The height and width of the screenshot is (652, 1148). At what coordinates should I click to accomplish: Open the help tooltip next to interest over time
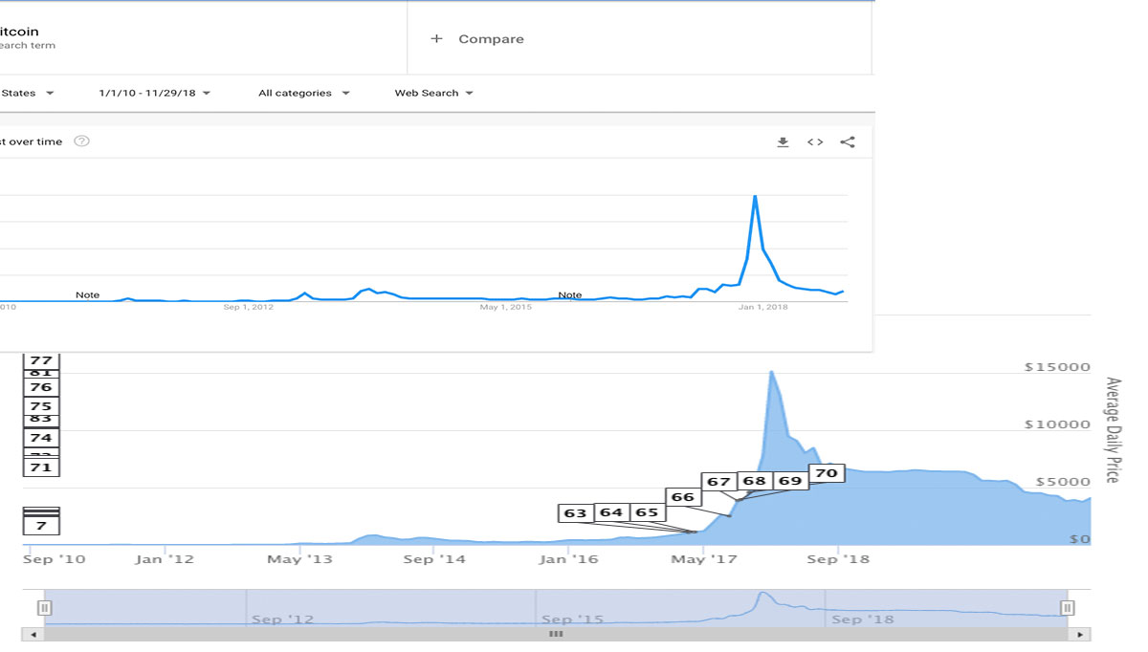tap(82, 141)
